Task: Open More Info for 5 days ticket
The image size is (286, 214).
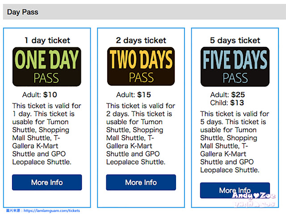Action: (x=235, y=190)
